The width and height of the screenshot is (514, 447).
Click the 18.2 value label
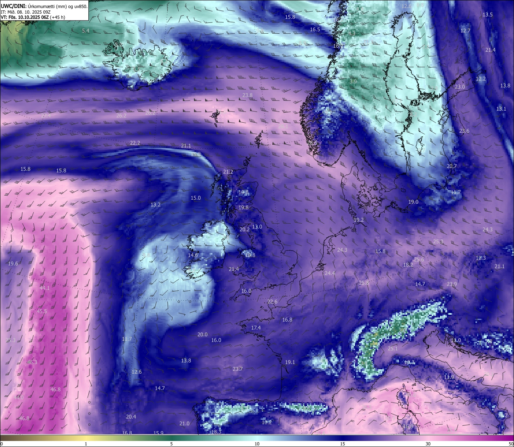[x=408, y=265]
